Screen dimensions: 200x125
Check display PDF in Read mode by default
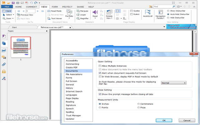pos(100,77)
